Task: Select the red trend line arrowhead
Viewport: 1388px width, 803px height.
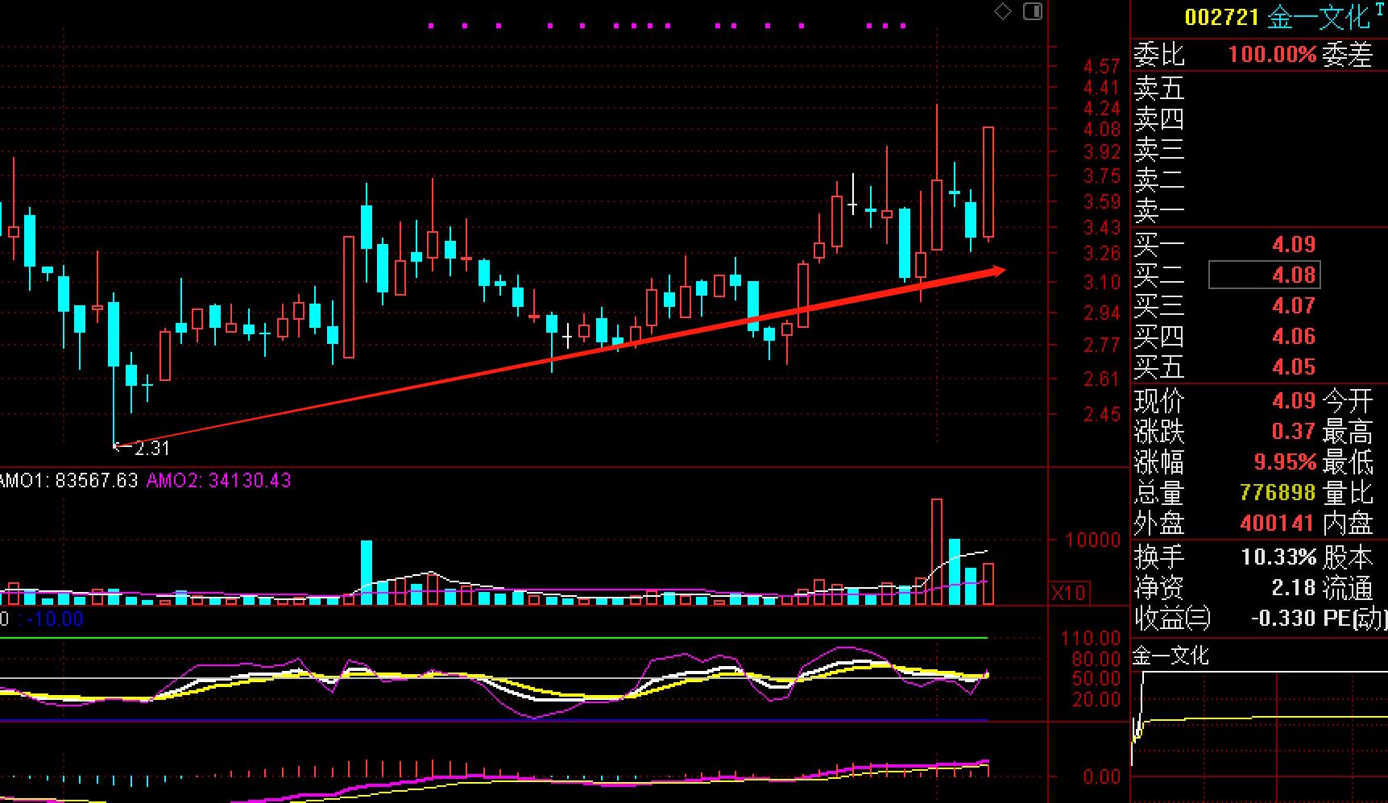Action: (994, 271)
